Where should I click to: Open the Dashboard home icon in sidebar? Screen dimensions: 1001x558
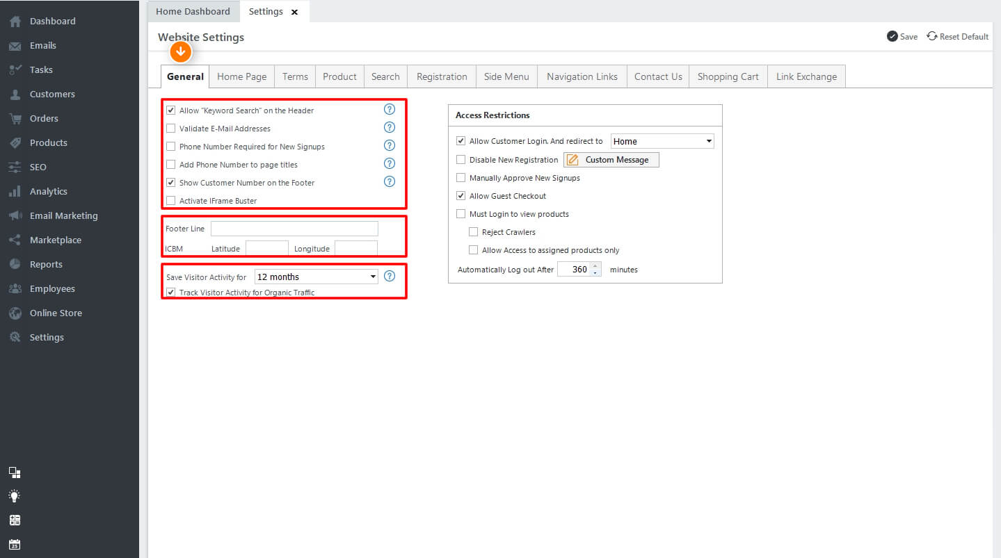click(15, 22)
